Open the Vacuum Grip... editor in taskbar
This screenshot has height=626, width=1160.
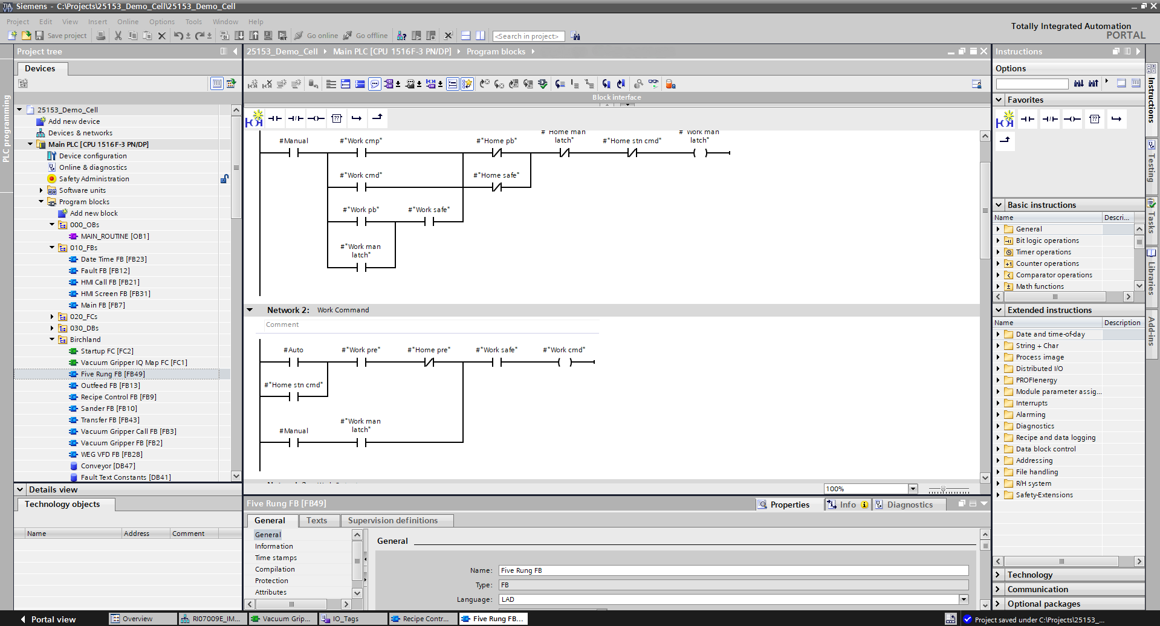pos(282,619)
